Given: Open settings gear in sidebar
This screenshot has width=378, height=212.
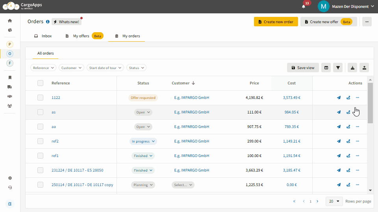Looking at the screenshot, I should click(10, 178).
